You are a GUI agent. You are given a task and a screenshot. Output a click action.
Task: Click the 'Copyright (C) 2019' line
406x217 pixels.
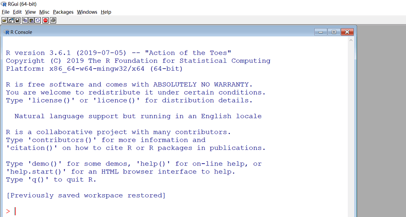tap(138, 61)
